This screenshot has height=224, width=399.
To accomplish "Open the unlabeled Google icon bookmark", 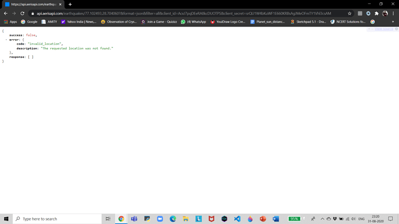I will click(x=372, y=22).
